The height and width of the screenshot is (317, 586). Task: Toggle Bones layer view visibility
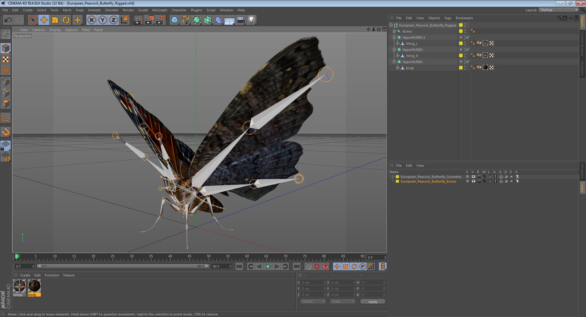click(473, 181)
